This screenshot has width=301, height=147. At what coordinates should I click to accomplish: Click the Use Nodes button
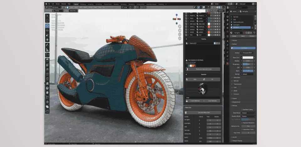tap(243, 48)
